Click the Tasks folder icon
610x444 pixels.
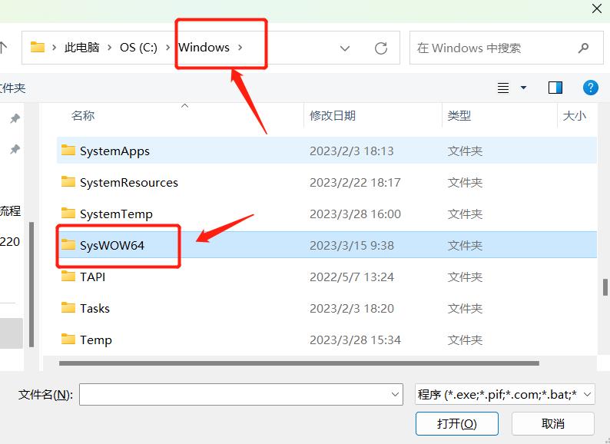(68, 307)
